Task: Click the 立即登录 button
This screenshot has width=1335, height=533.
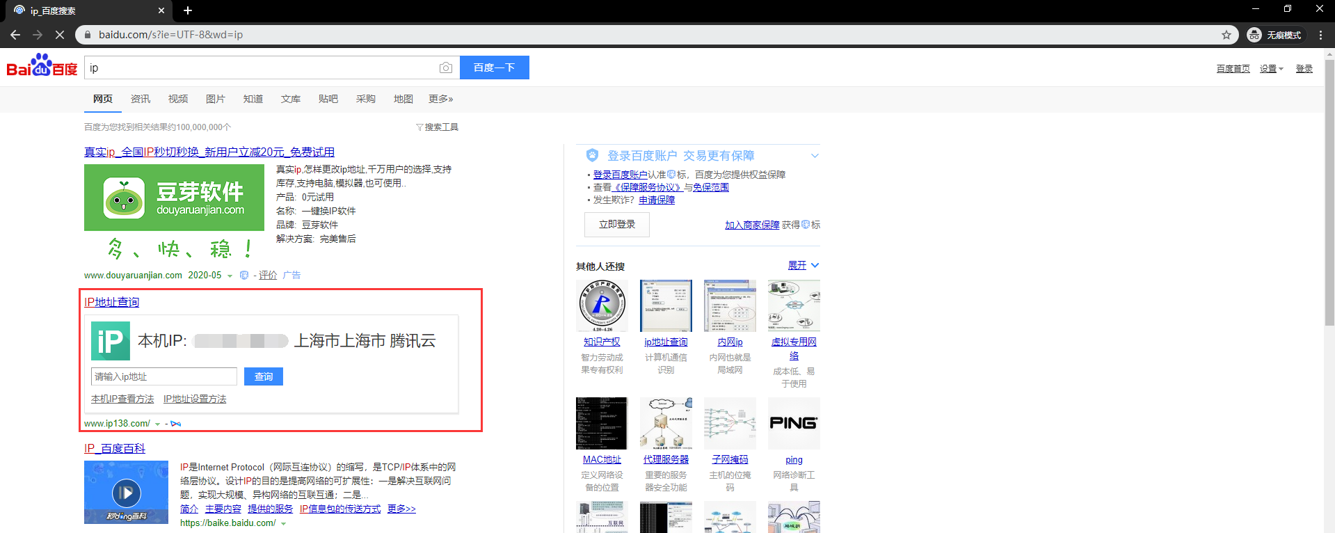Action: coord(617,225)
